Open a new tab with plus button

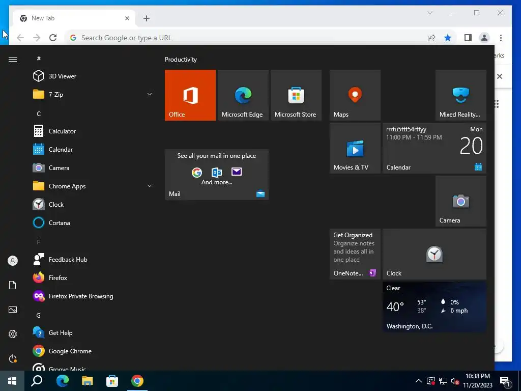click(x=147, y=18)
